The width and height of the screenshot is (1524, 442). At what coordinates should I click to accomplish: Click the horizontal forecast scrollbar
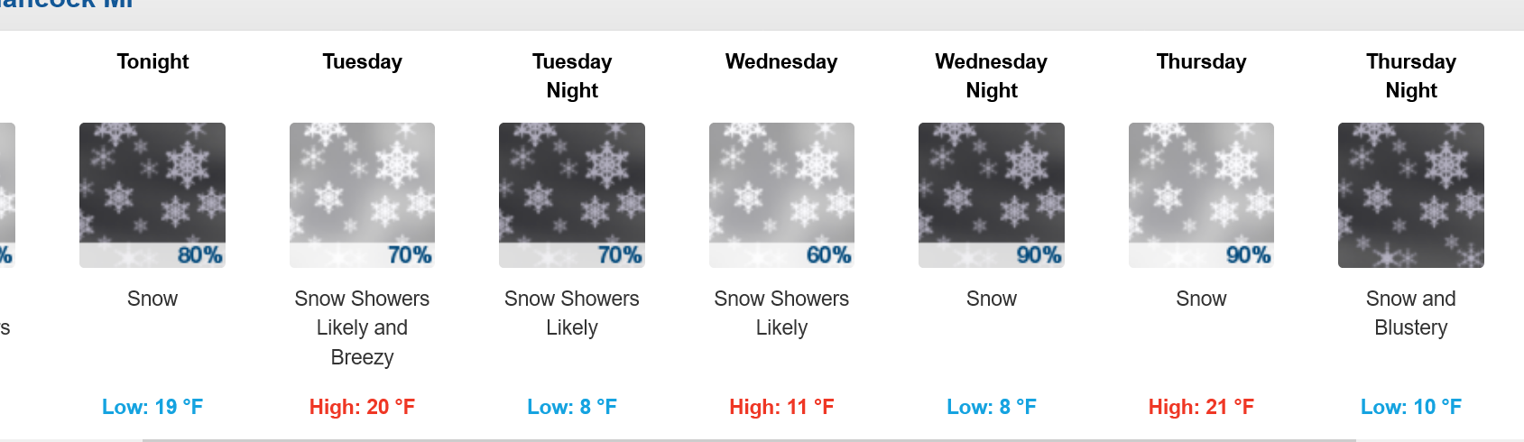click(749, 440)
